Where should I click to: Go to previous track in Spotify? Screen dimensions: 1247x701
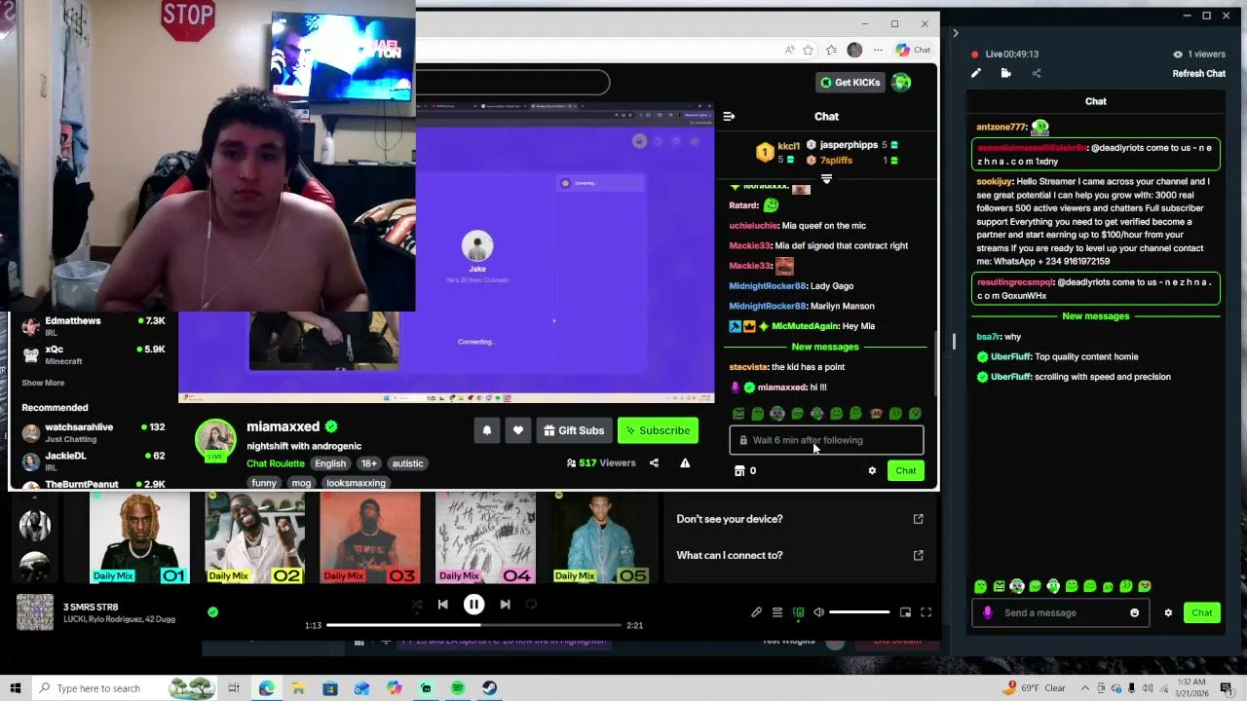pyautogui.click(x=442, y=605)
